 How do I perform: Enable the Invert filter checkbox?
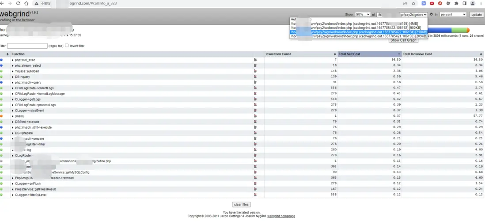click(67, 46)
